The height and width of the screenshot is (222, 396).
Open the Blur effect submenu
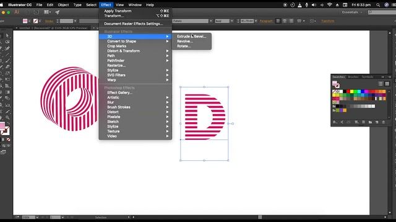point(136,102)
